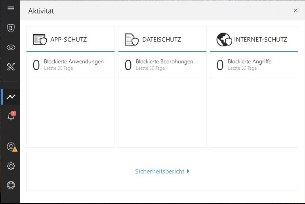Image resolution: width=305 pixels, height=204 pixels.
Task: Click the Internet-Schutz globe shield icon
Action: pyautogui.click(x=224, y=40)
